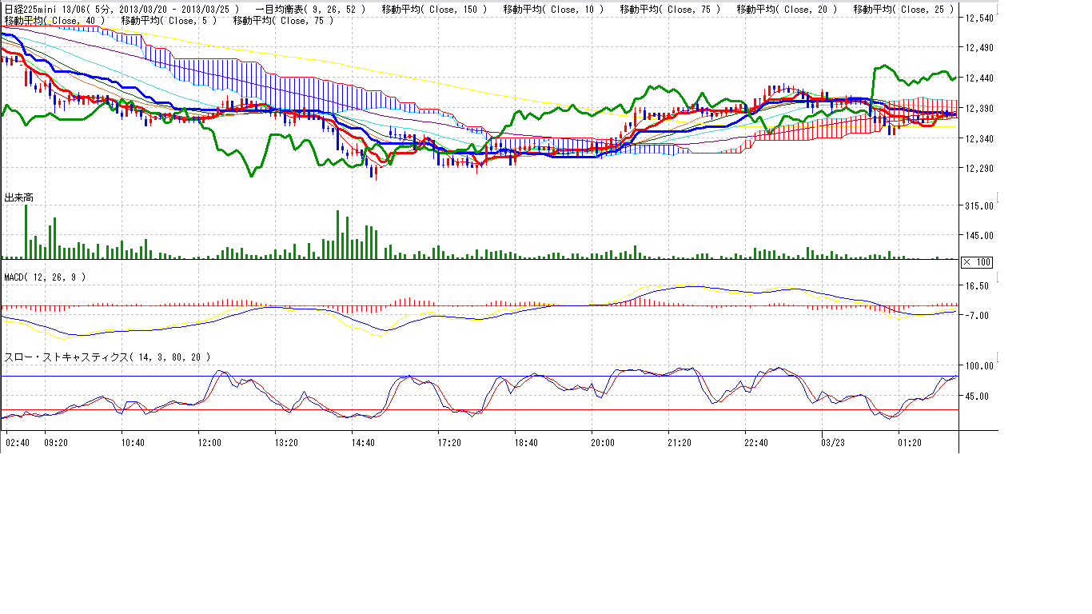Select the 315.00 volume axis label

(x=979, y=205)
